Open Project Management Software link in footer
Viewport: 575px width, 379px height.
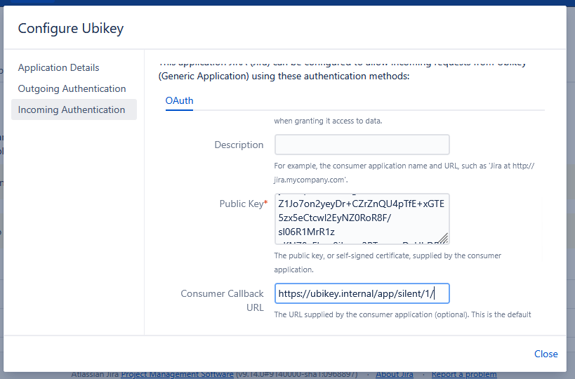coord(177,375)
